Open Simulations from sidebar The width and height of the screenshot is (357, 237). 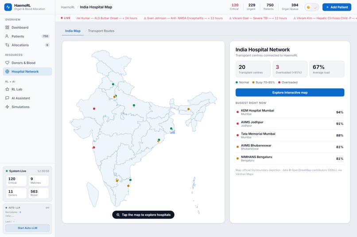pos(27,107)
